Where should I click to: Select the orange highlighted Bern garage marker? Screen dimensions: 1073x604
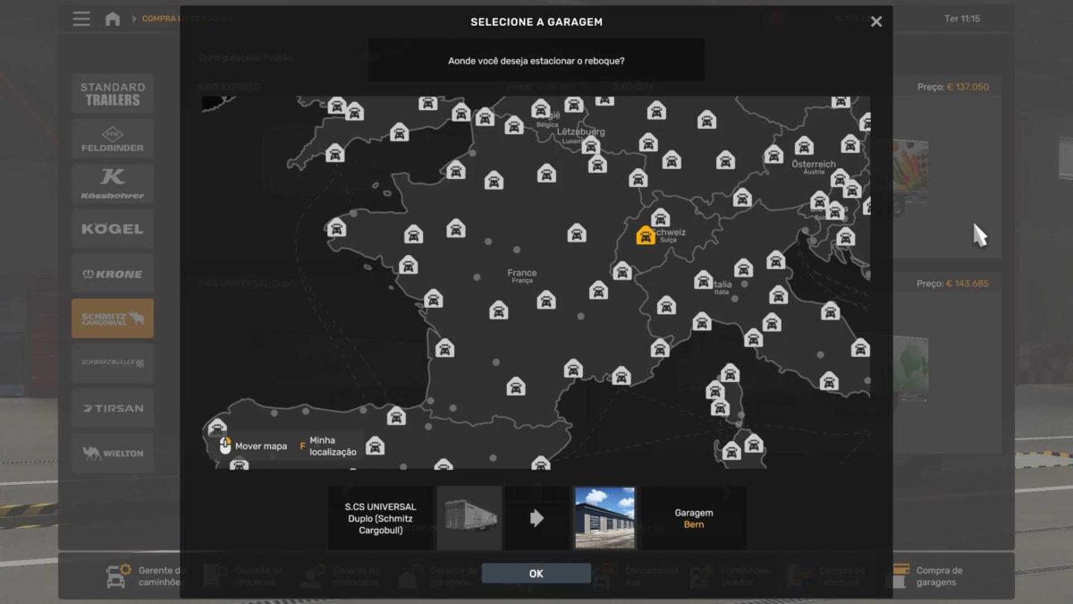pyautogui.click(x=645, y=235)
